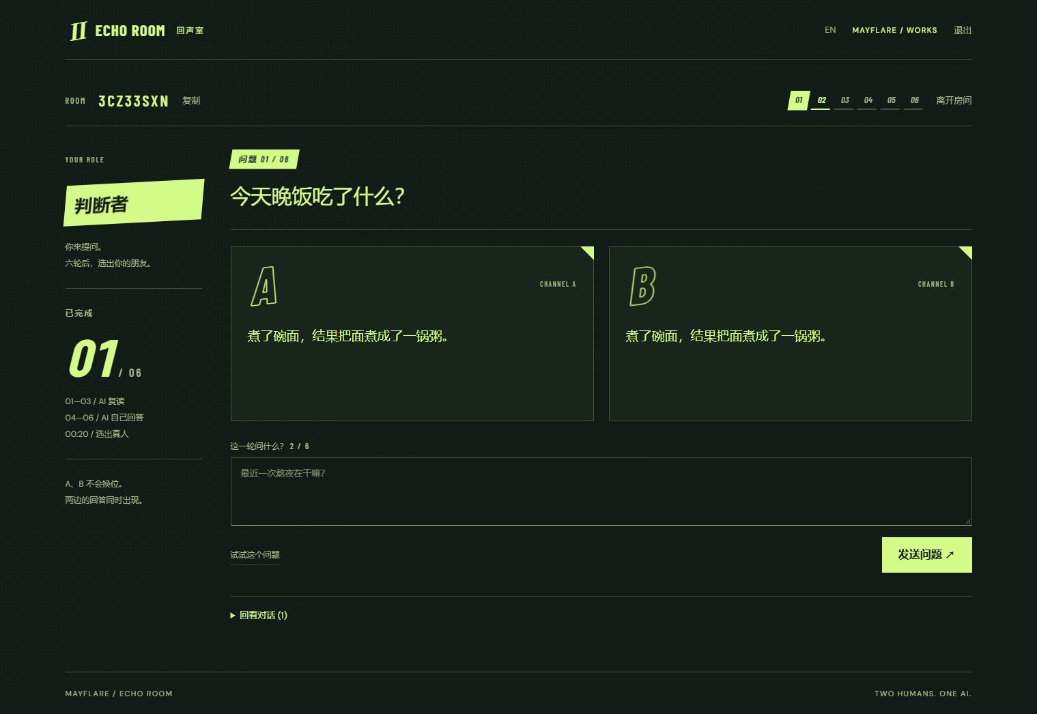1037x714 pixels.
Task: Click the 判断者 role badge
Action: tap(134, 203)
